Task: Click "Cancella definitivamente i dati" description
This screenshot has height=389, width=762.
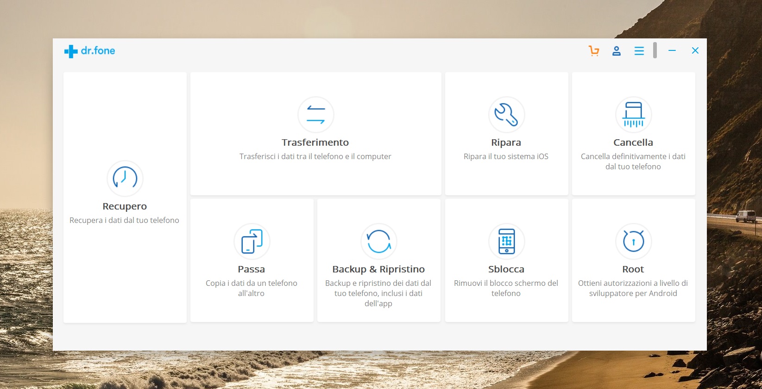Action: [x=633, y=161]
